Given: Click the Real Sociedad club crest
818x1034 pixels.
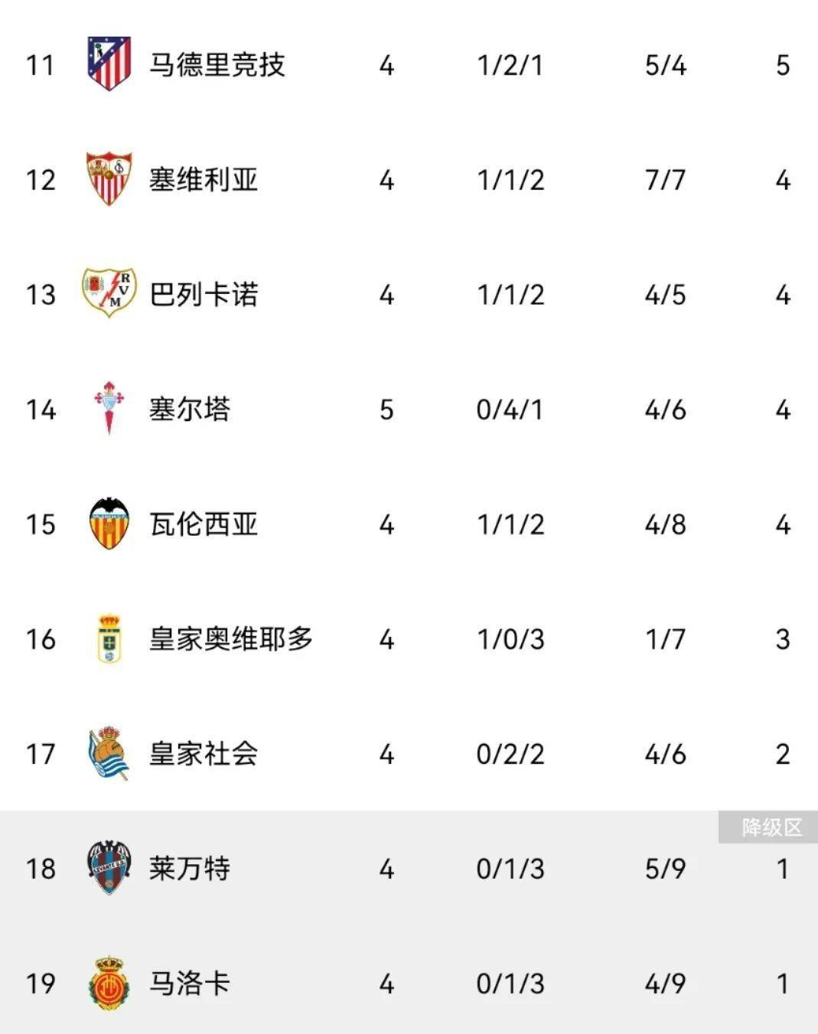Looking at the screenshot, I should (109, 753).
